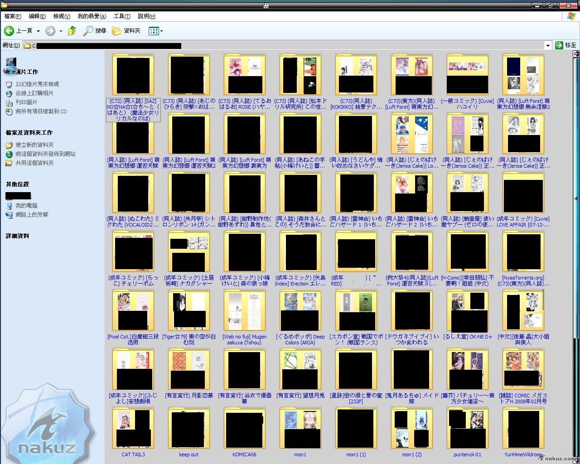Image resolution: width=580 pixels, height=464 pixels.
Task: Open 我的電腦 from Other Places
Action: pyautogui.click(x=26, y=206)
